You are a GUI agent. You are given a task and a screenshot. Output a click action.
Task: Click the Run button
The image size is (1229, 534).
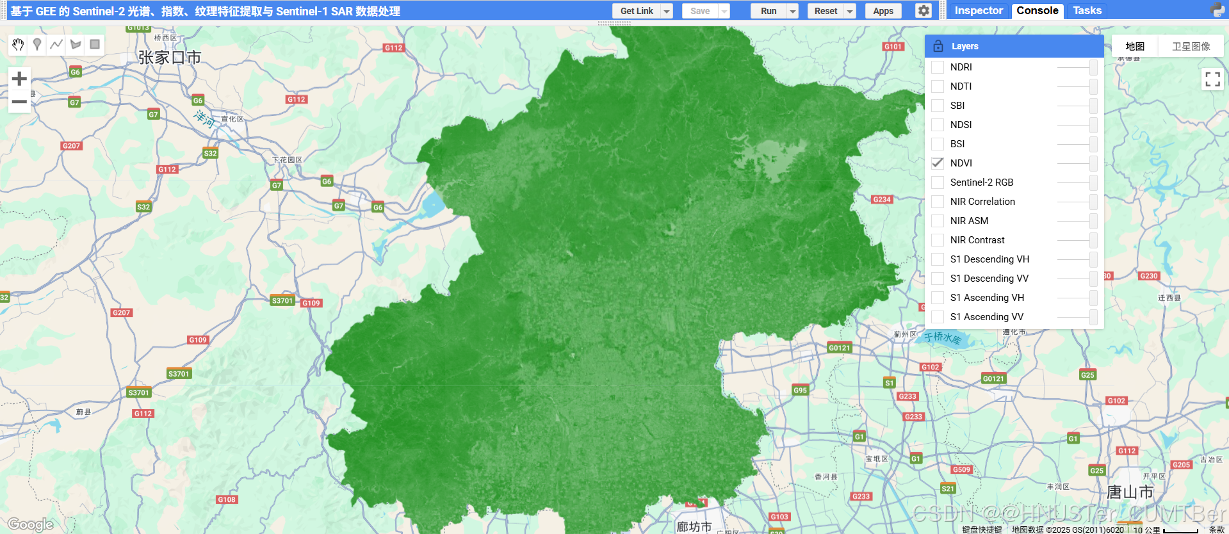pyautogui.click(x=769, y=11)
